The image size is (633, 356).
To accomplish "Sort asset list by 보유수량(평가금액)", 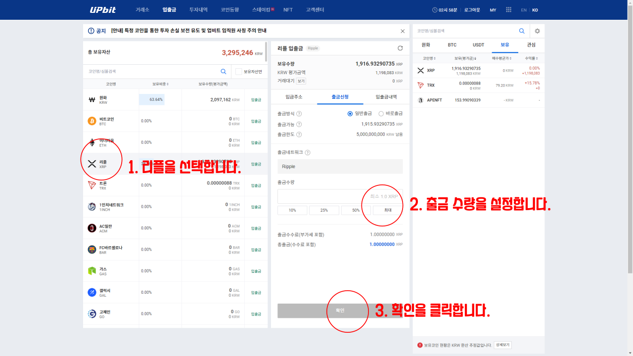I will point(213,84).
